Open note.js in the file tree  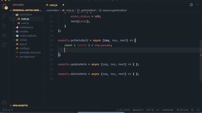click(x=25, y=19)
